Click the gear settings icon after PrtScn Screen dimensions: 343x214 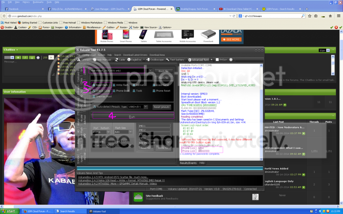231,60
